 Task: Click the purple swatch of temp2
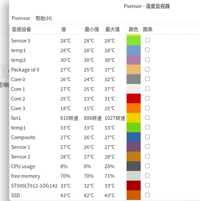133,60
